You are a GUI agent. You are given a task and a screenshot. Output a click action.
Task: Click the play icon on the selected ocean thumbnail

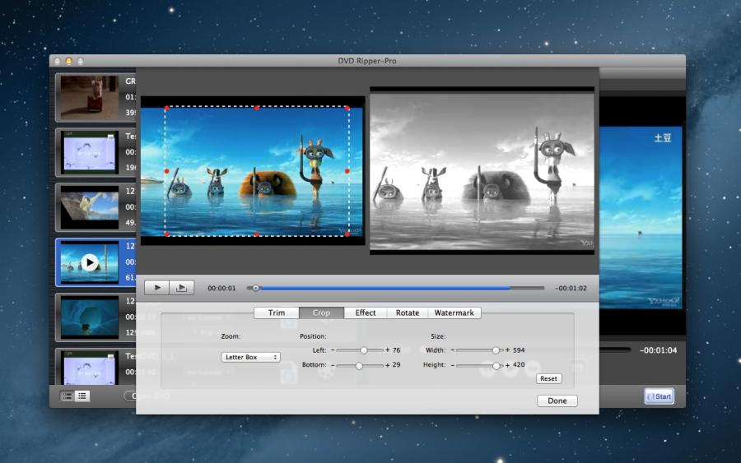(x=90, y=262)
